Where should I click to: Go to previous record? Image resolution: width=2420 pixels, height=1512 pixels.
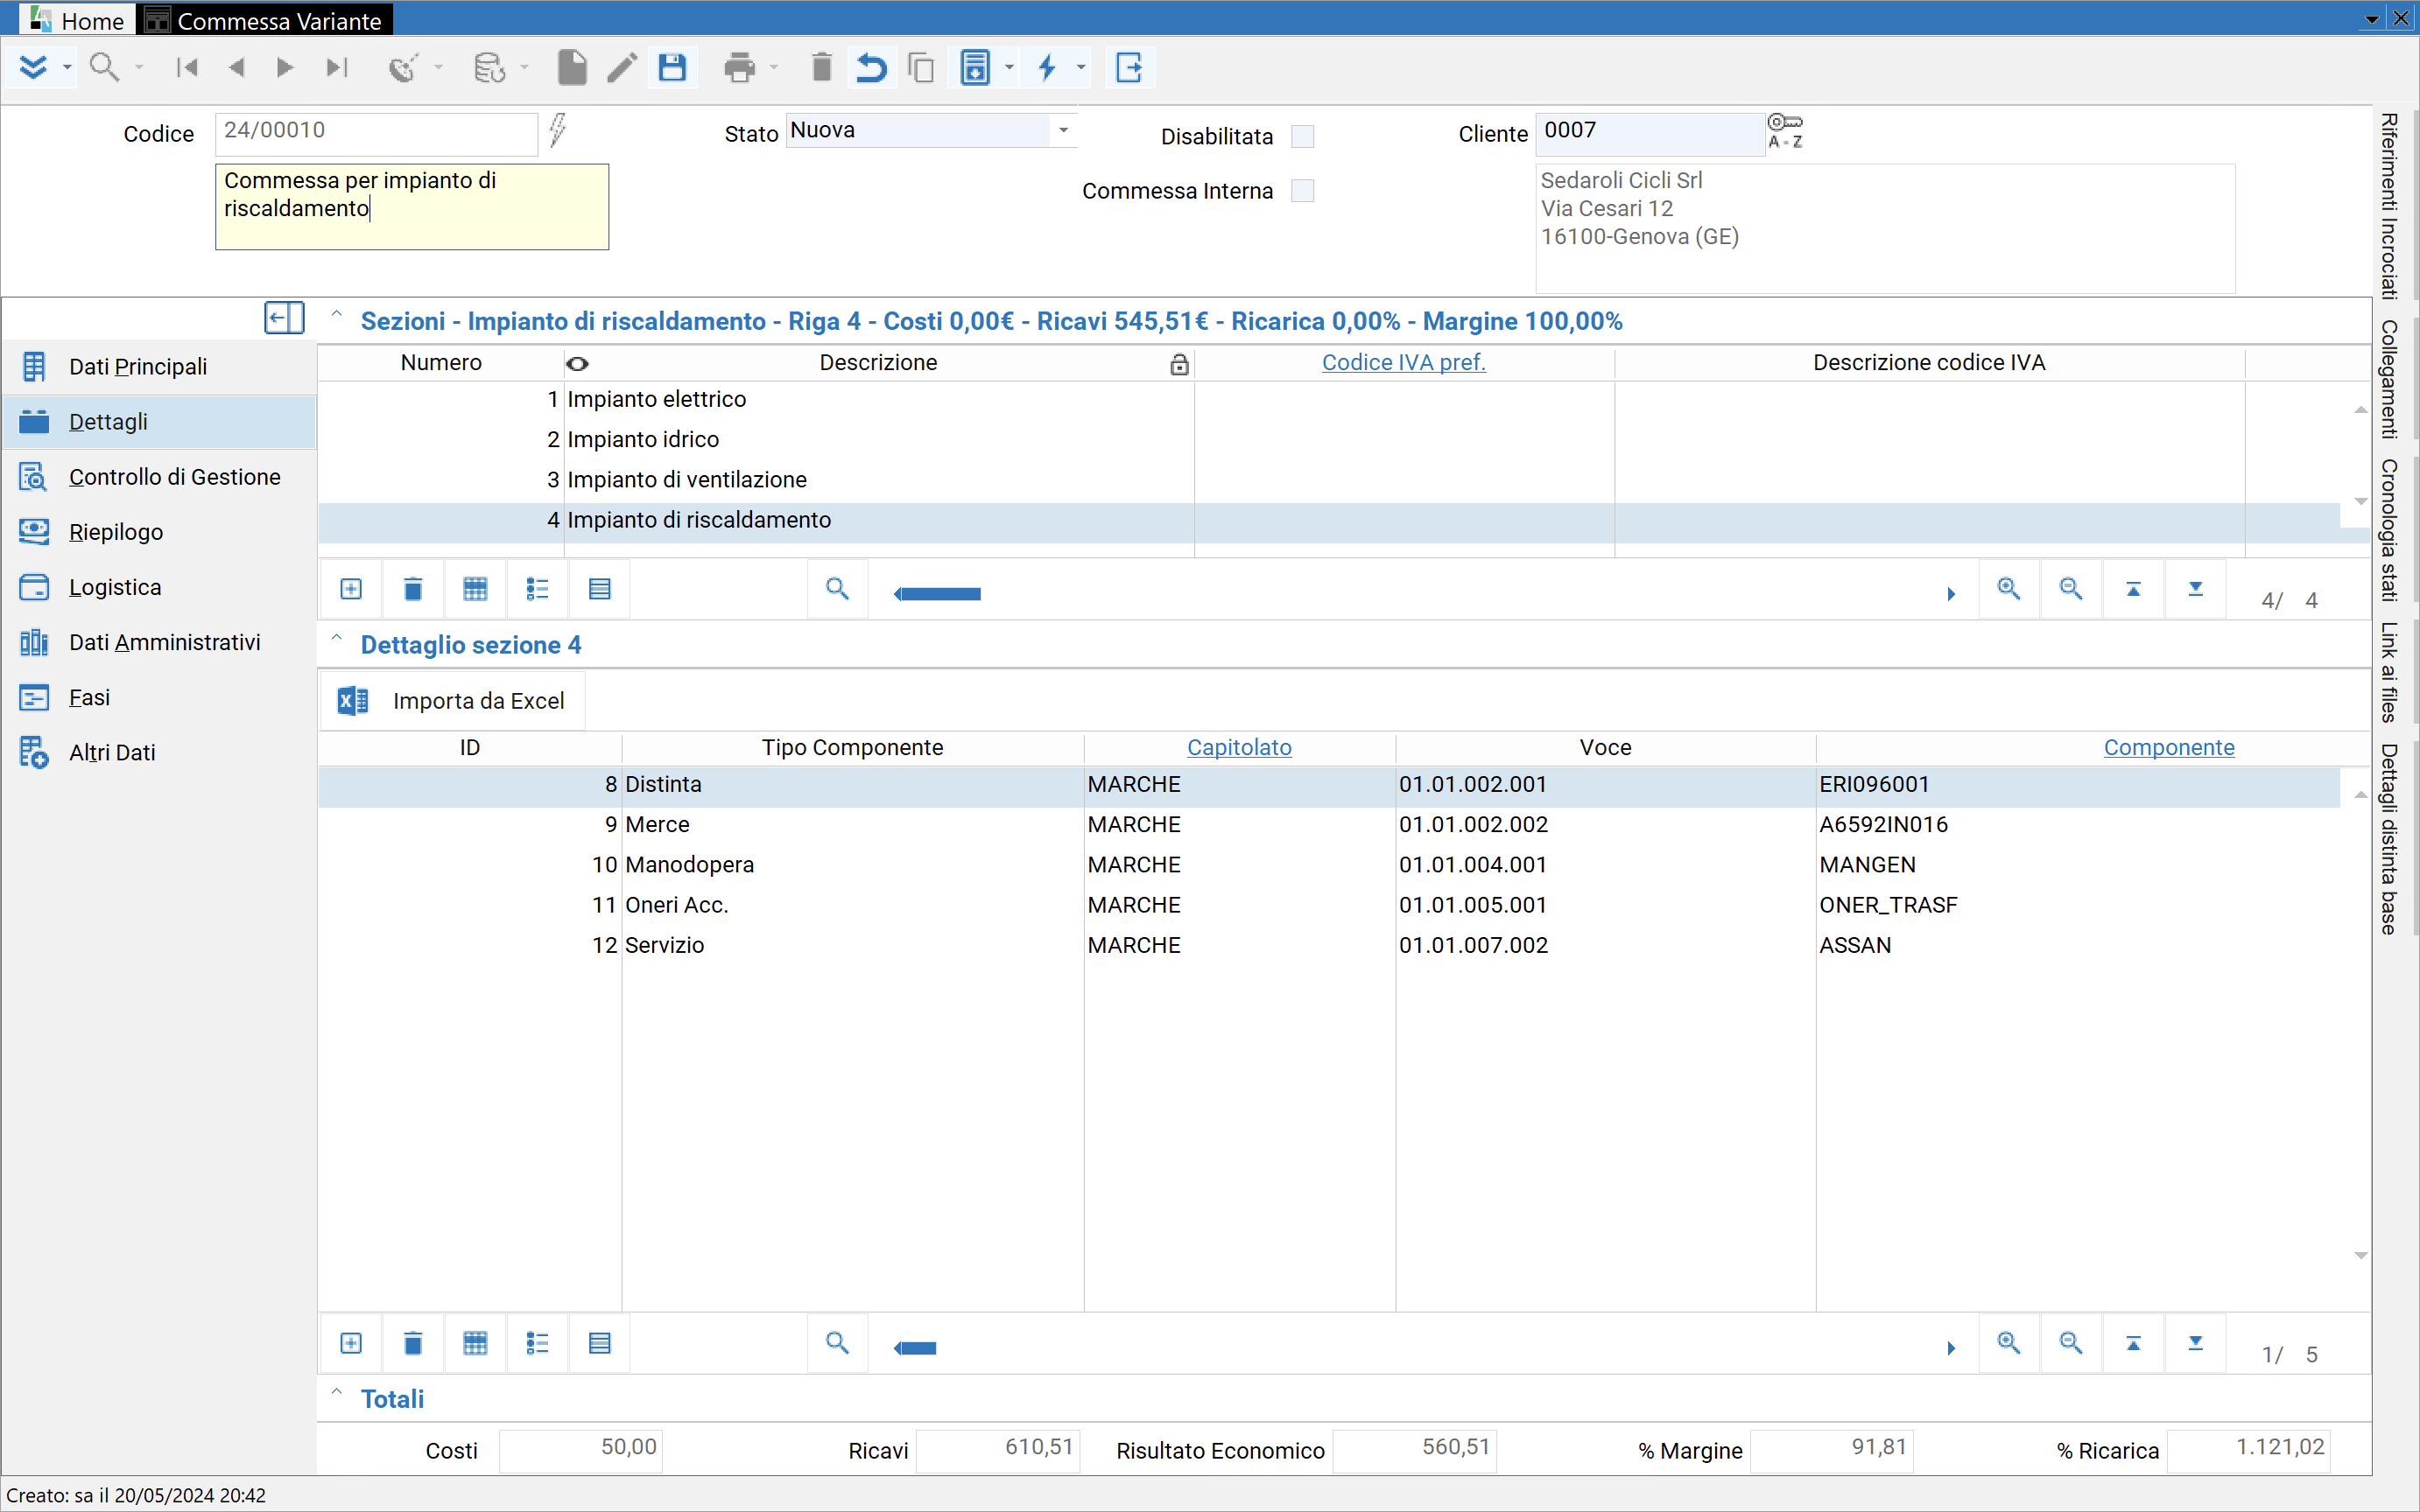tap(236, 68)
